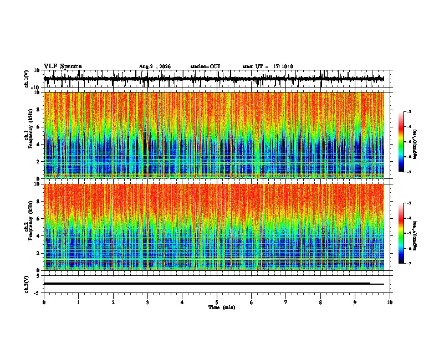Select the "Aug.2 , 2026" date text

coord(155,66)
